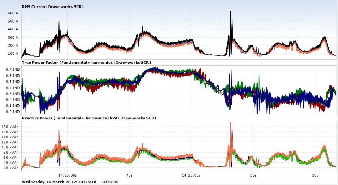This screenshot has width=338, height=185.
Task: Click the 100 kVAr axis label
Action: pyautogui.click(x=10, y=147)
